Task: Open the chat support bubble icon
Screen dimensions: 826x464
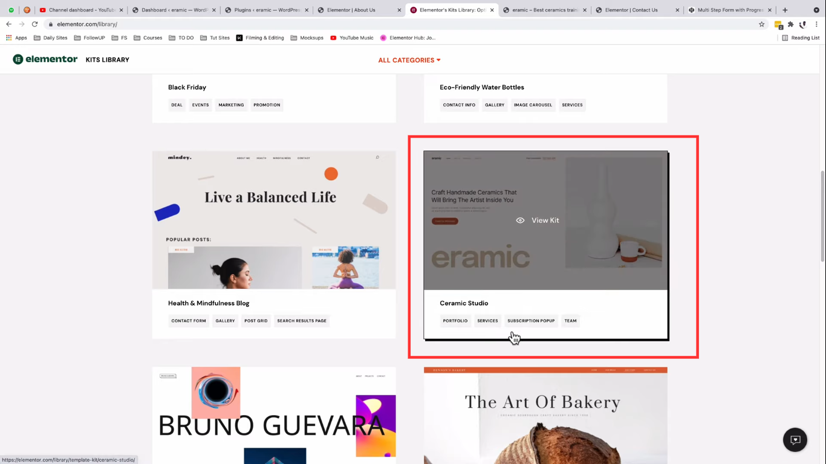Action: coord(795,440)
